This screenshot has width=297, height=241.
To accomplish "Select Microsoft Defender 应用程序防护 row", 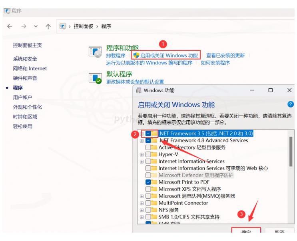I will [196, 175].
